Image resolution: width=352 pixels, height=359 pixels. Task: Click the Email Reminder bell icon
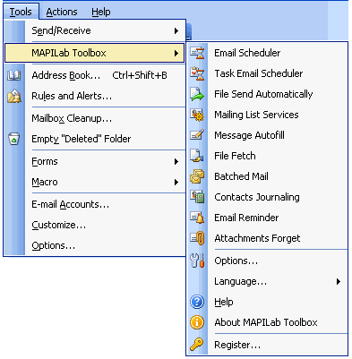(x=197, y=218)
